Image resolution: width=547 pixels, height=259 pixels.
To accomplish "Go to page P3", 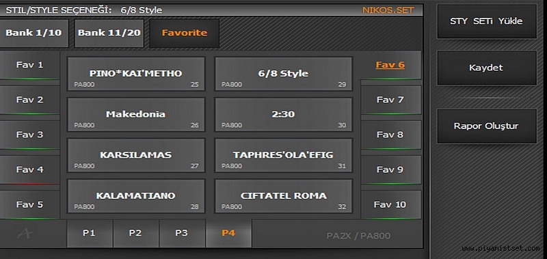I will coord(182,233).
